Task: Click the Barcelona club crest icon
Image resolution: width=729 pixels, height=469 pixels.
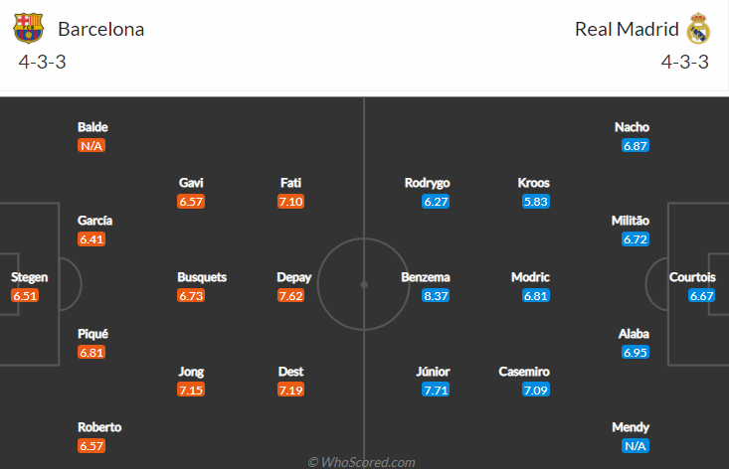Action: tap(28, 28)
